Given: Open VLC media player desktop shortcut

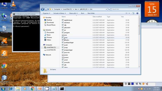Looking at the screenshot, I should tap(13, 6).
